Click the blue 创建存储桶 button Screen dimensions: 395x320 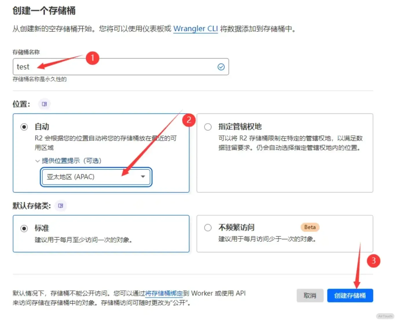[350, 295]
